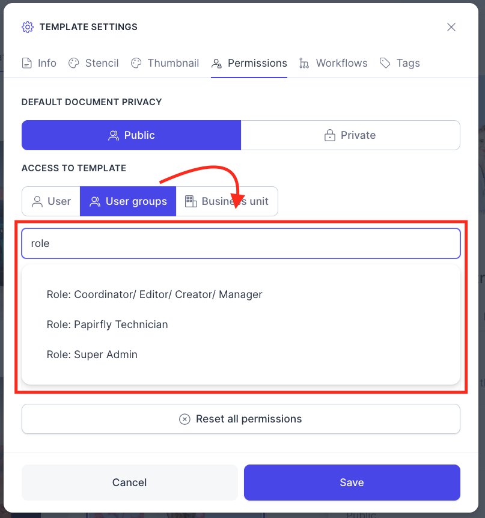This screenshot has height=518, width=485.
Task: Switch document privacy to Private
Action: point(350,135)
